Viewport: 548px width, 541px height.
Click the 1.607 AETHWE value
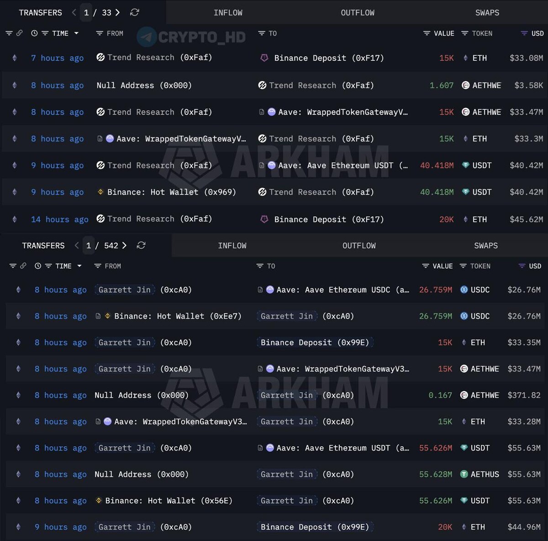coord(442,86)
